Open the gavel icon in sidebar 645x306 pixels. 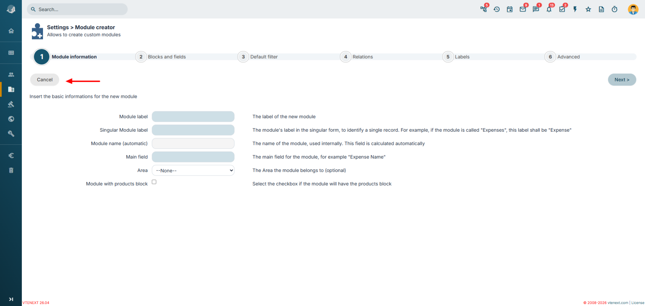(x=11, y=104)
